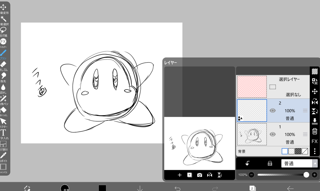This screenshot has height=191, width=320.
Task: Clear layer with the checkerboard icon
Action: tap(315, 71)
